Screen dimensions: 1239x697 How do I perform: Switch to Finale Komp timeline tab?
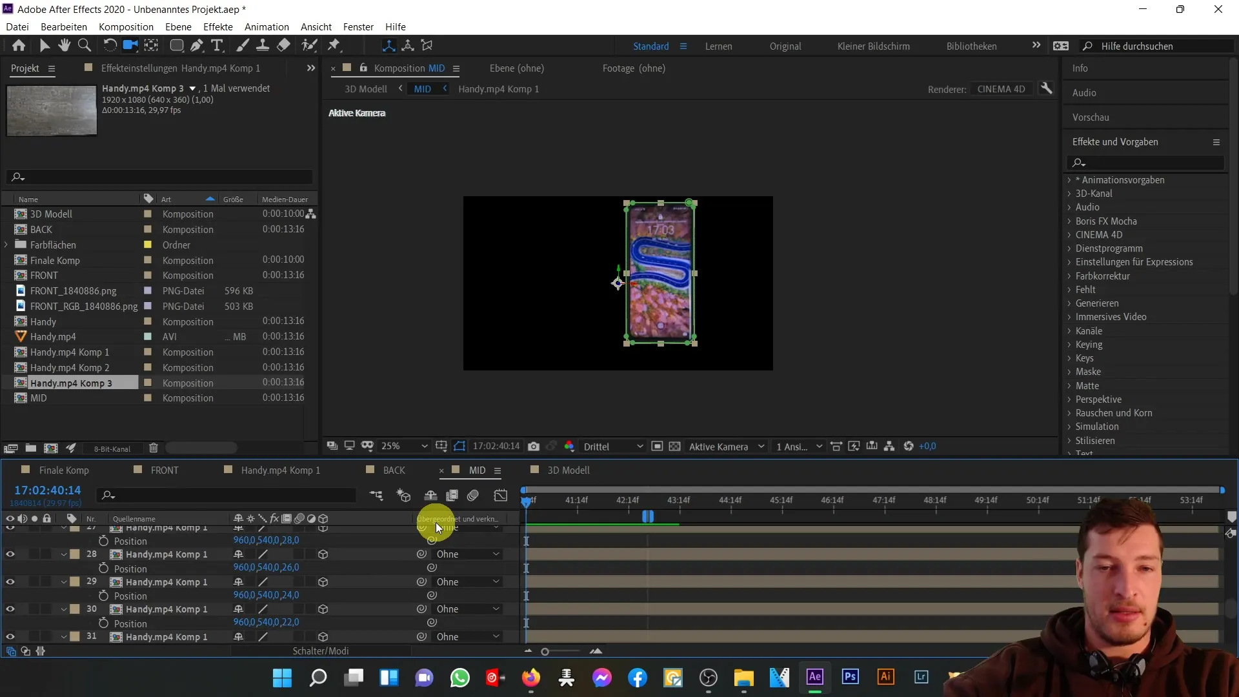coord(64,470)
